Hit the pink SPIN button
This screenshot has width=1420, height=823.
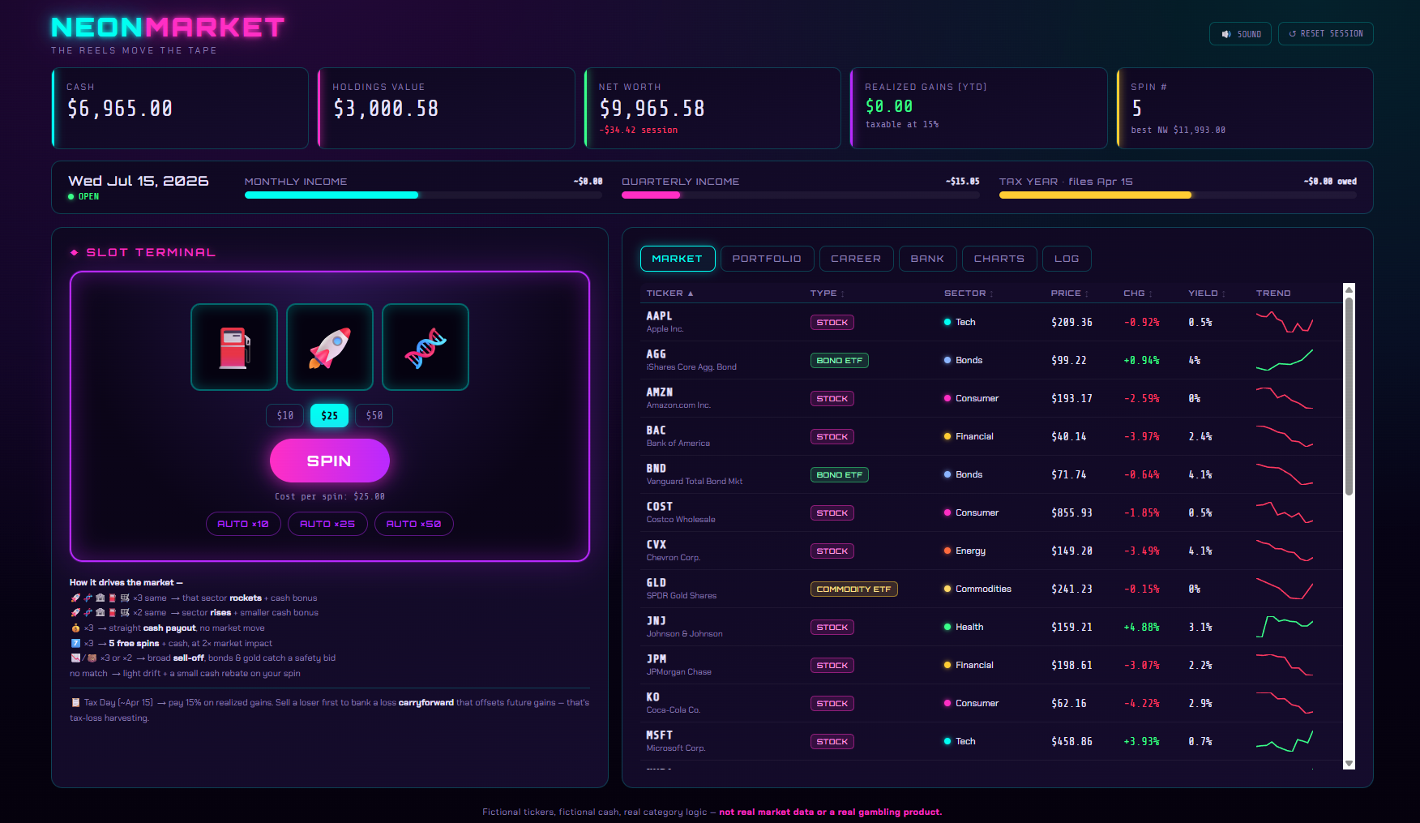pos(330,461)
